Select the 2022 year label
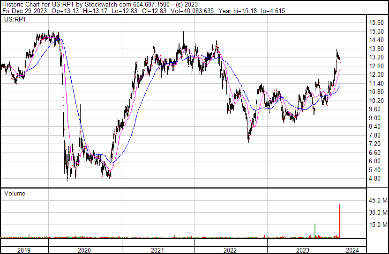The image size is (389, 254). coord(230,250)
